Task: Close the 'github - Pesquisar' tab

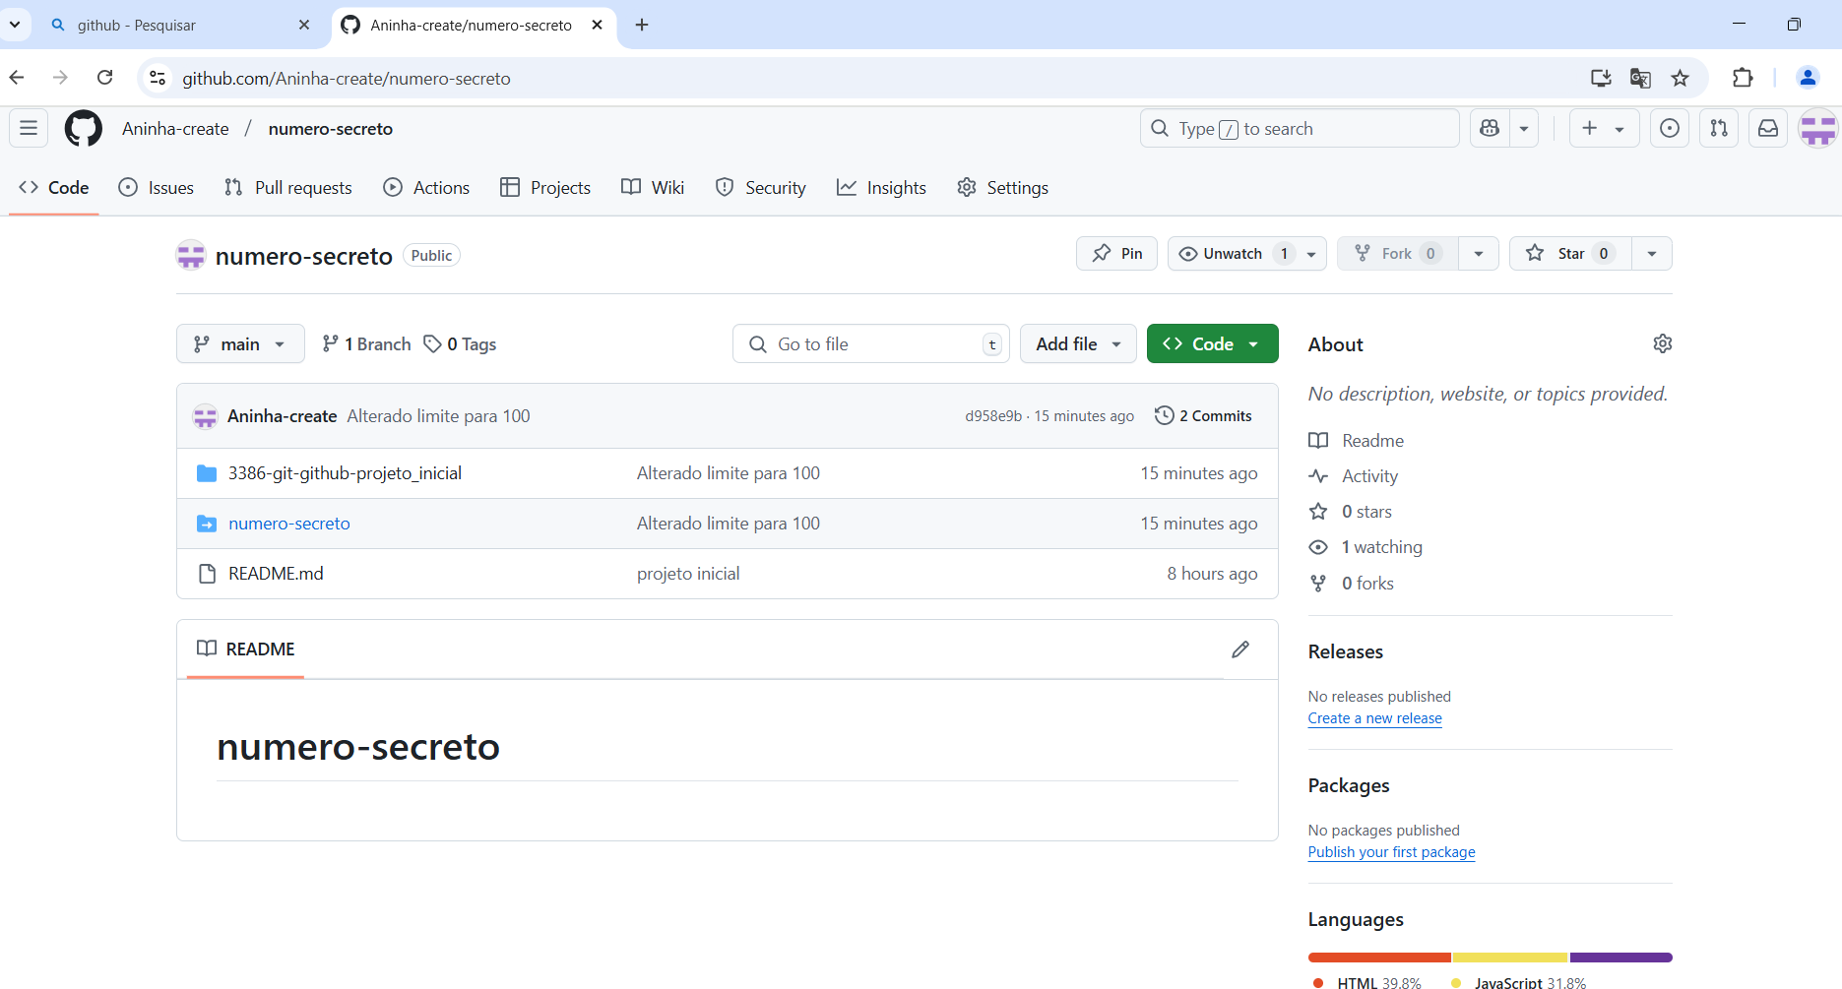Action: pyautogui.click(x=304, y=25)
